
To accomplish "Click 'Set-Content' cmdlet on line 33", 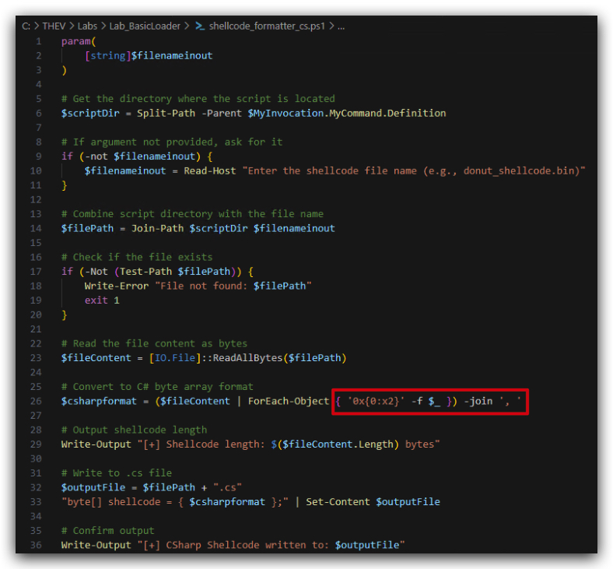I will coord(338,502).
